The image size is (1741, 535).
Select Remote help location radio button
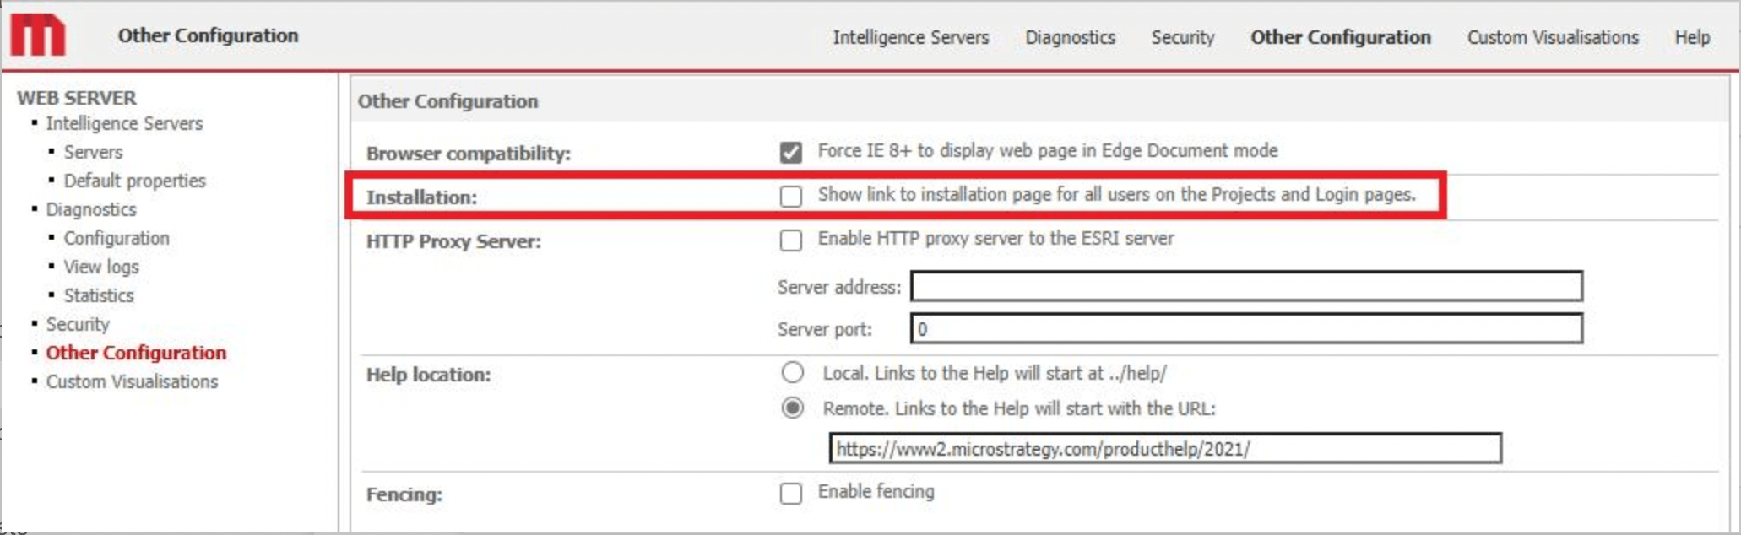pos(792,408)
